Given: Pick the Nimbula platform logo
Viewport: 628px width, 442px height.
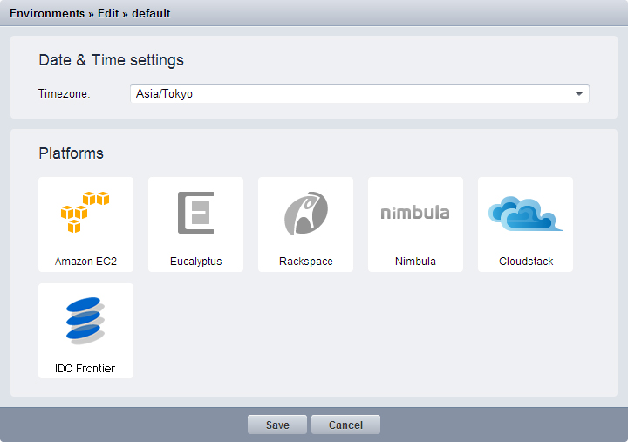Looking at the screenshot, I should point(415,213).
